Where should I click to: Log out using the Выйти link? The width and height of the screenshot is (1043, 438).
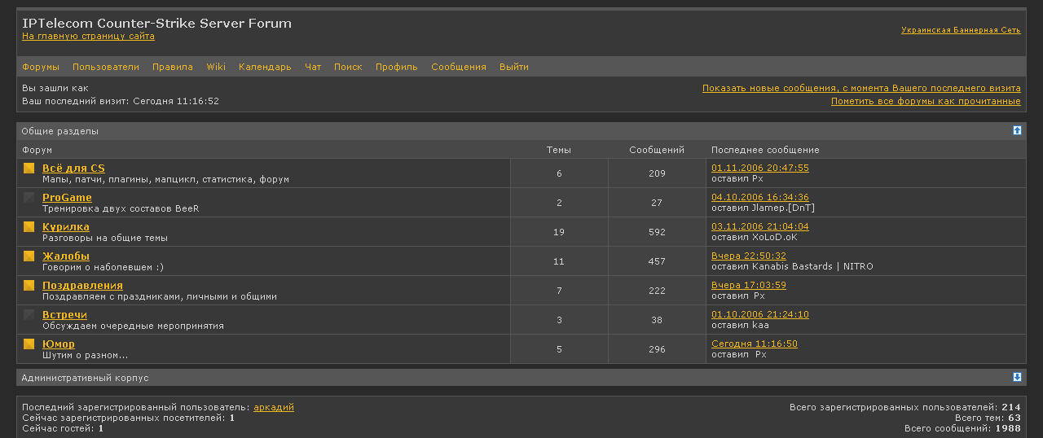click(514, 67)
